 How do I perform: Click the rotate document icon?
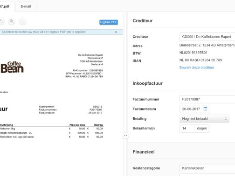pos(1,21)
